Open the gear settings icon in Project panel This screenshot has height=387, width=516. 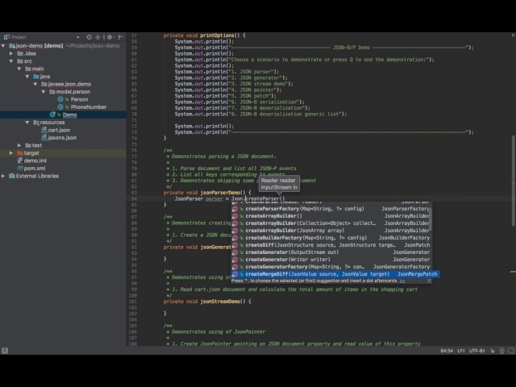coord(110,37)
